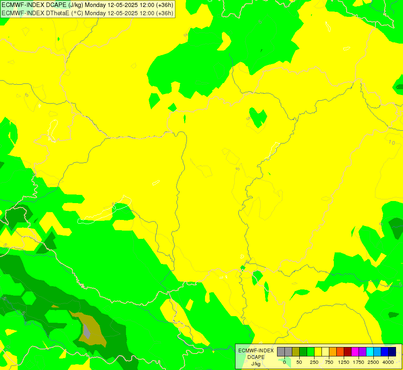Pick the cyan legend swatch before 2500

click(370, 352)
